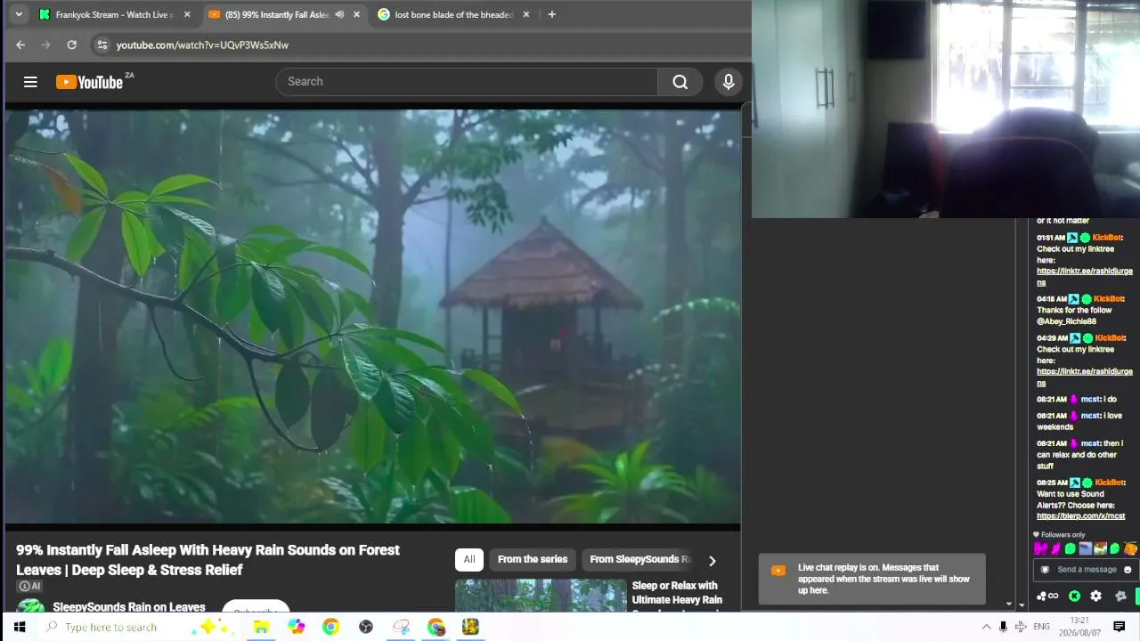
Task: Open Windows notification center icon
Action: click(x=1120, y=627)
